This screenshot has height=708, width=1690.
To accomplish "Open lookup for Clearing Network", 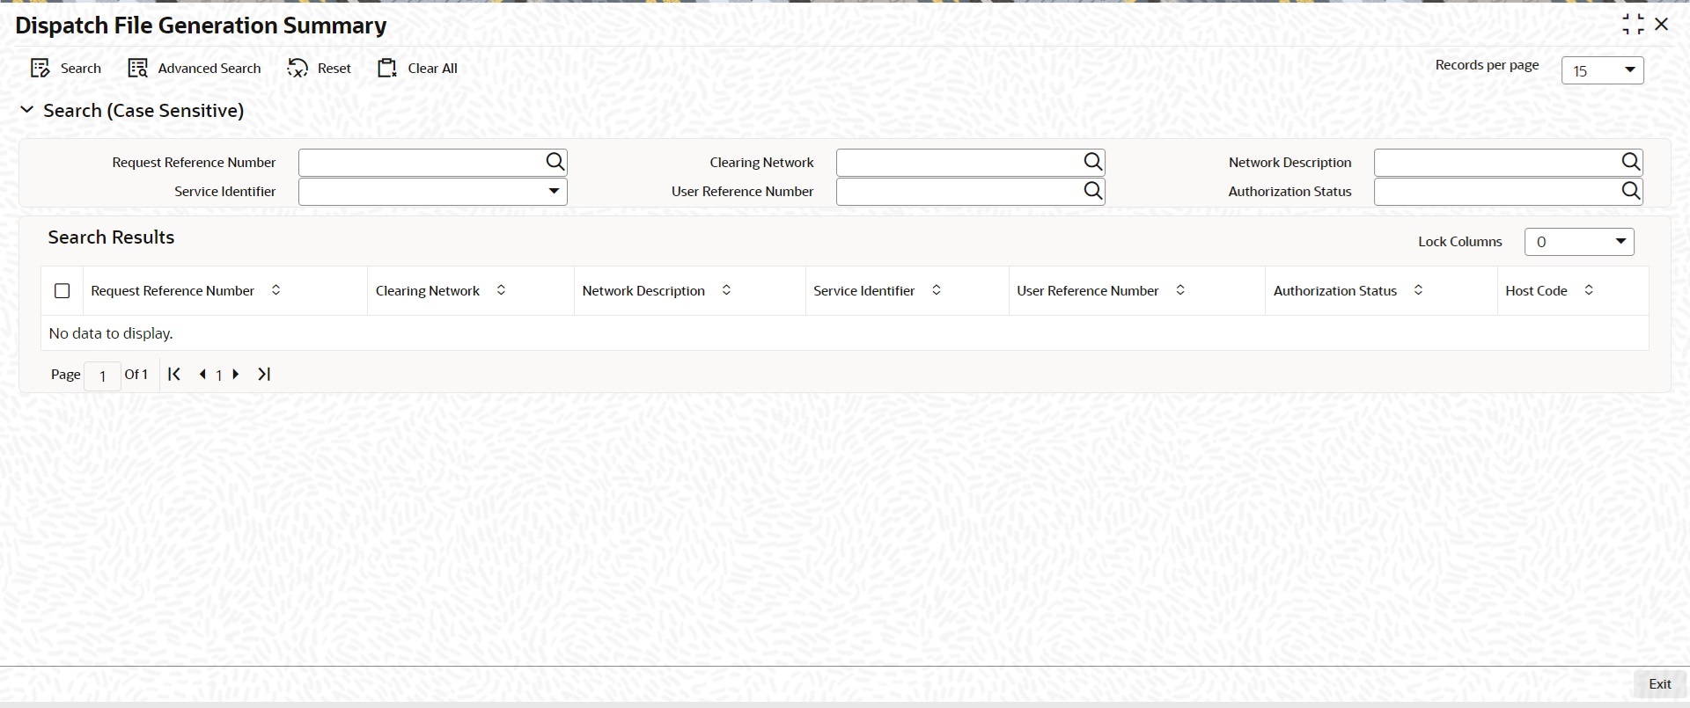I will [x=1093, y=162].
